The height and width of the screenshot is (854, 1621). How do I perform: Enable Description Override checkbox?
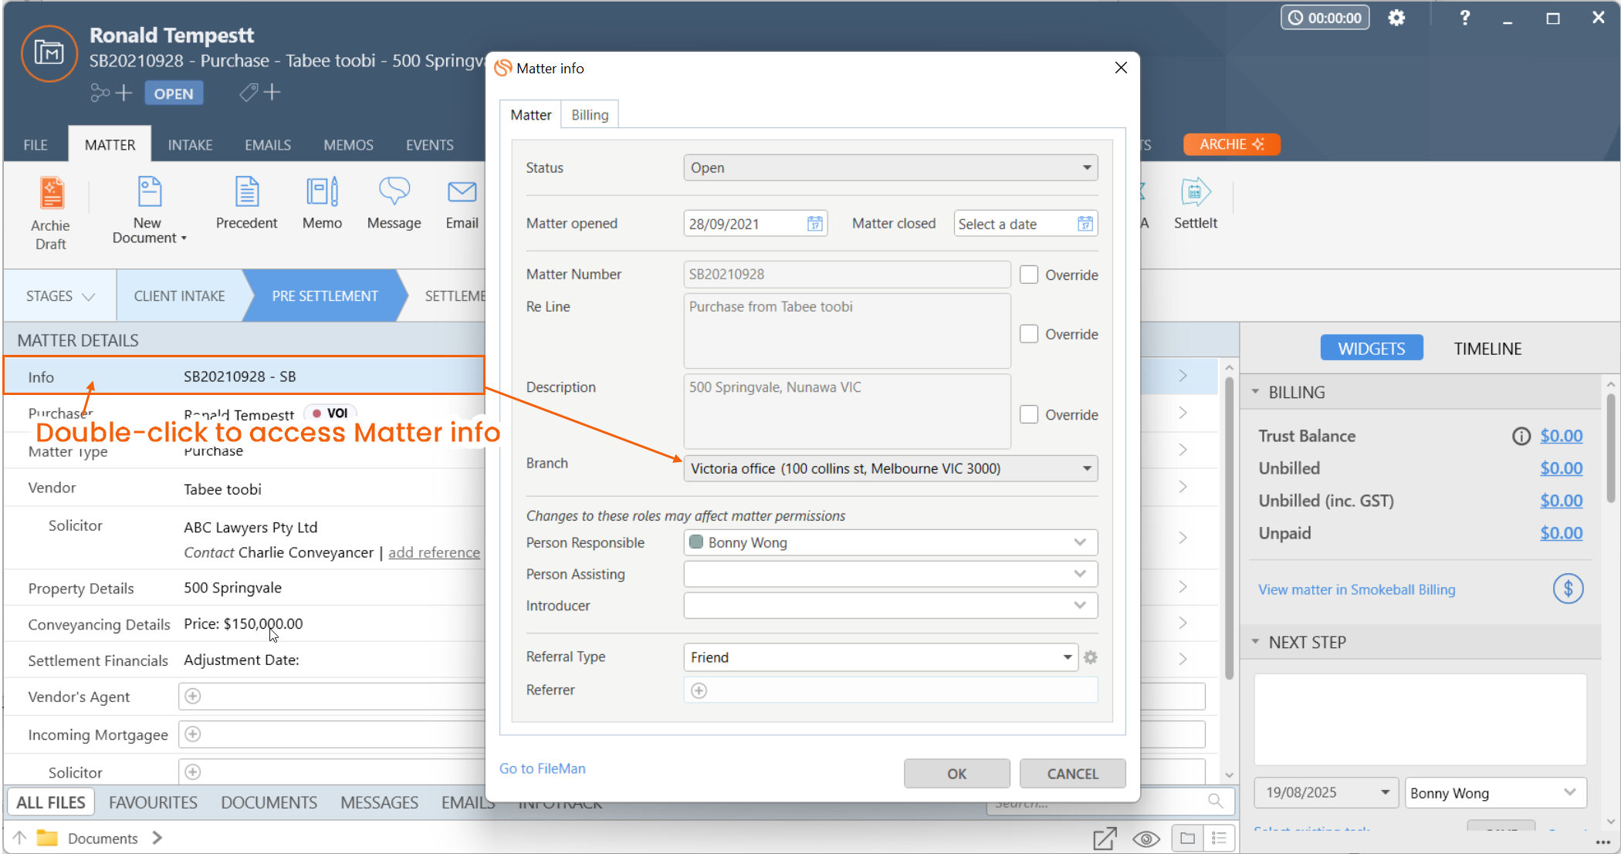pos(1029,414)
